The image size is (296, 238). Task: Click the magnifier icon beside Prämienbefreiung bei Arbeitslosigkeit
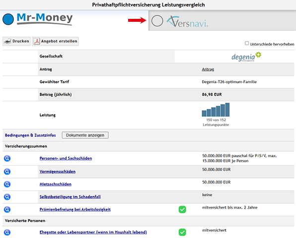click(7, 210)
